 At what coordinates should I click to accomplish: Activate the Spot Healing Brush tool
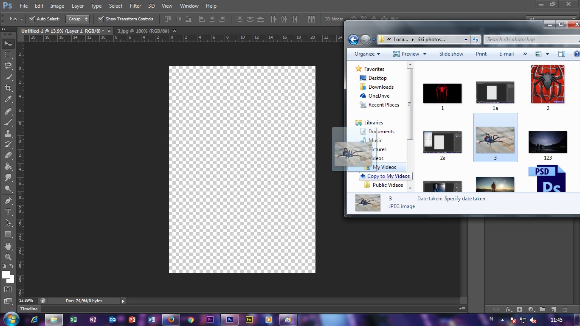8,110
